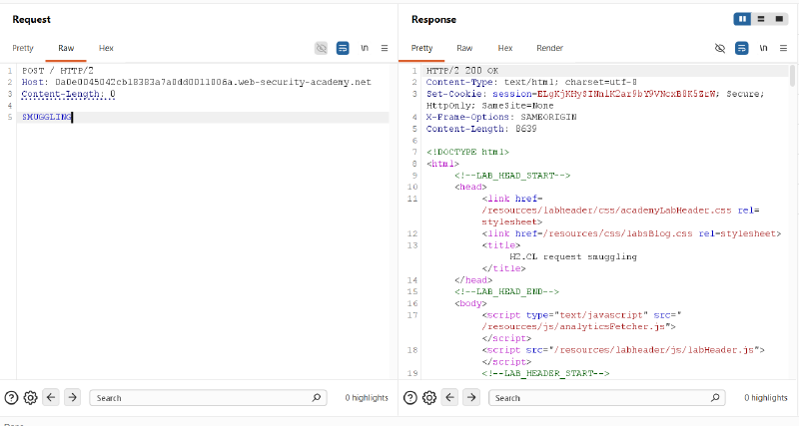Click 'HttpOnly; SameSite=None' cookie attributes
The width and height of the screenshot is (799, 426).
489,106
